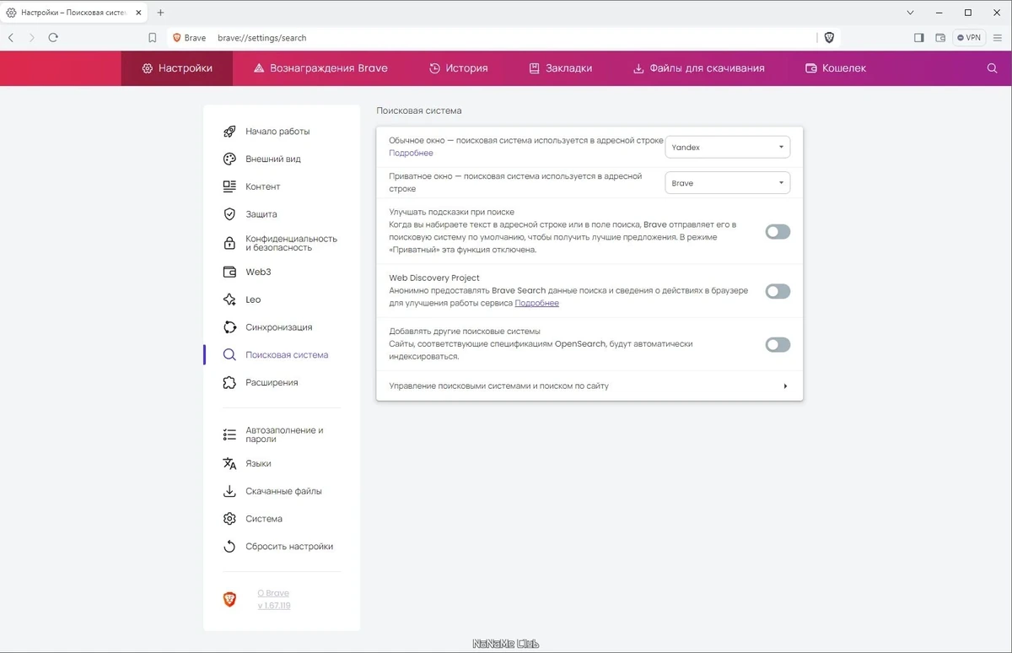This screenshot has height=653, width=1012.
Task: Open Языки settings section
Action: point(258,463)
